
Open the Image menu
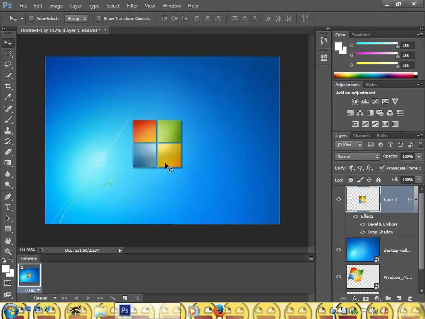click(x=56, y=6)
